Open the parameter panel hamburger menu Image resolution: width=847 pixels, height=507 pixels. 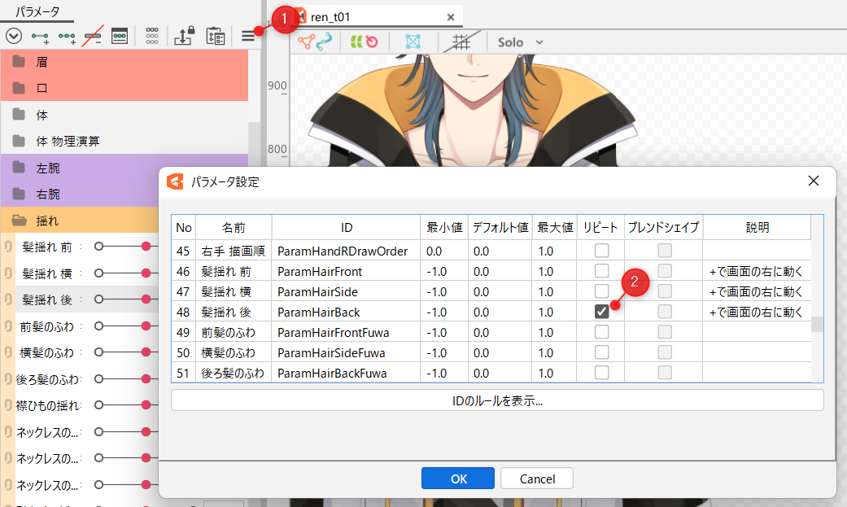point(248,36)
